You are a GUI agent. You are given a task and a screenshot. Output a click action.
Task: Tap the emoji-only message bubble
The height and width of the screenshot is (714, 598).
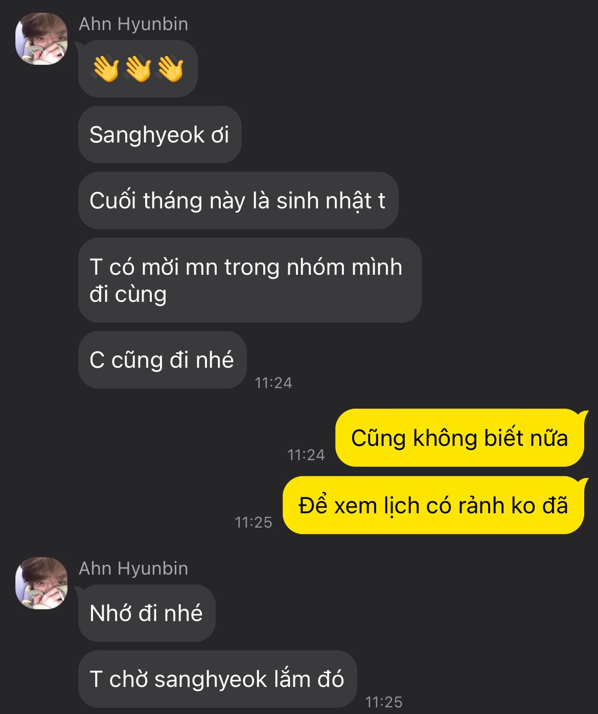coord(138,69)
